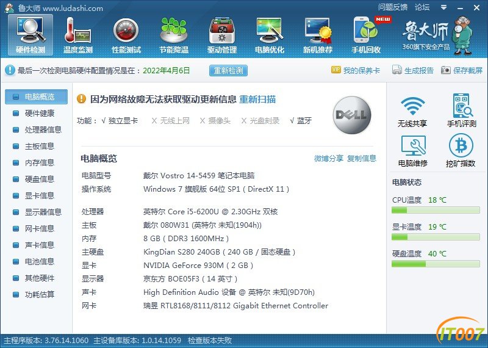Click the 摄像头 feature indicator
Image resolution: width=488 pixels, height=348 pixels.
click(x=215, y=120)
